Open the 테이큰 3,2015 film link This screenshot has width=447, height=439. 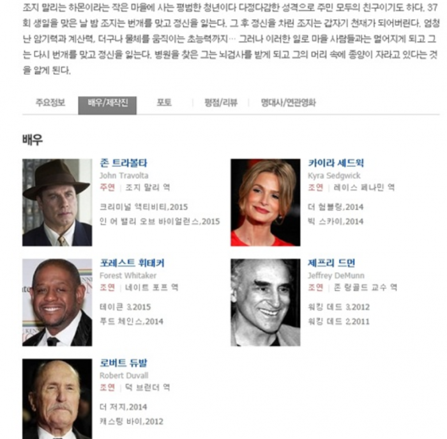(125, 307)
